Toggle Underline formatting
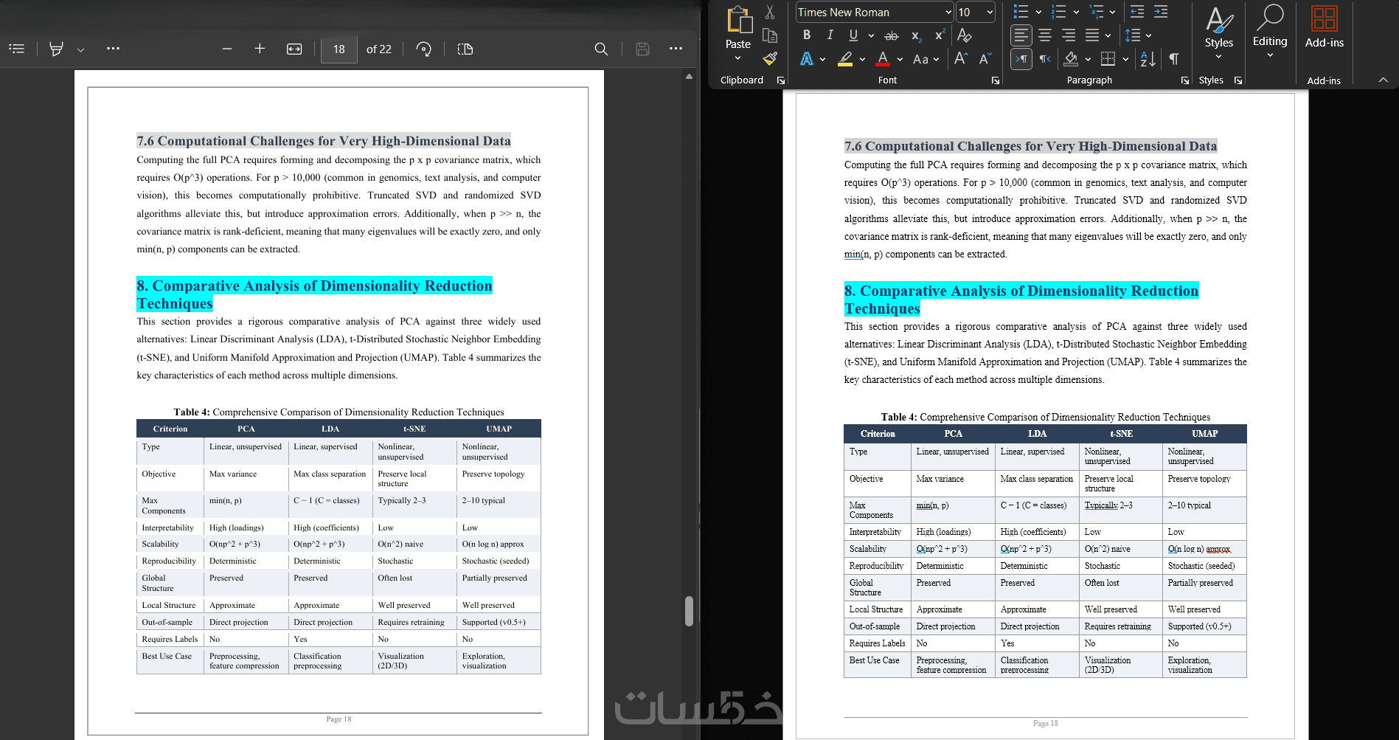This screenshot has height=740, width=1399. pyautogui.click(x=853, y=35)
